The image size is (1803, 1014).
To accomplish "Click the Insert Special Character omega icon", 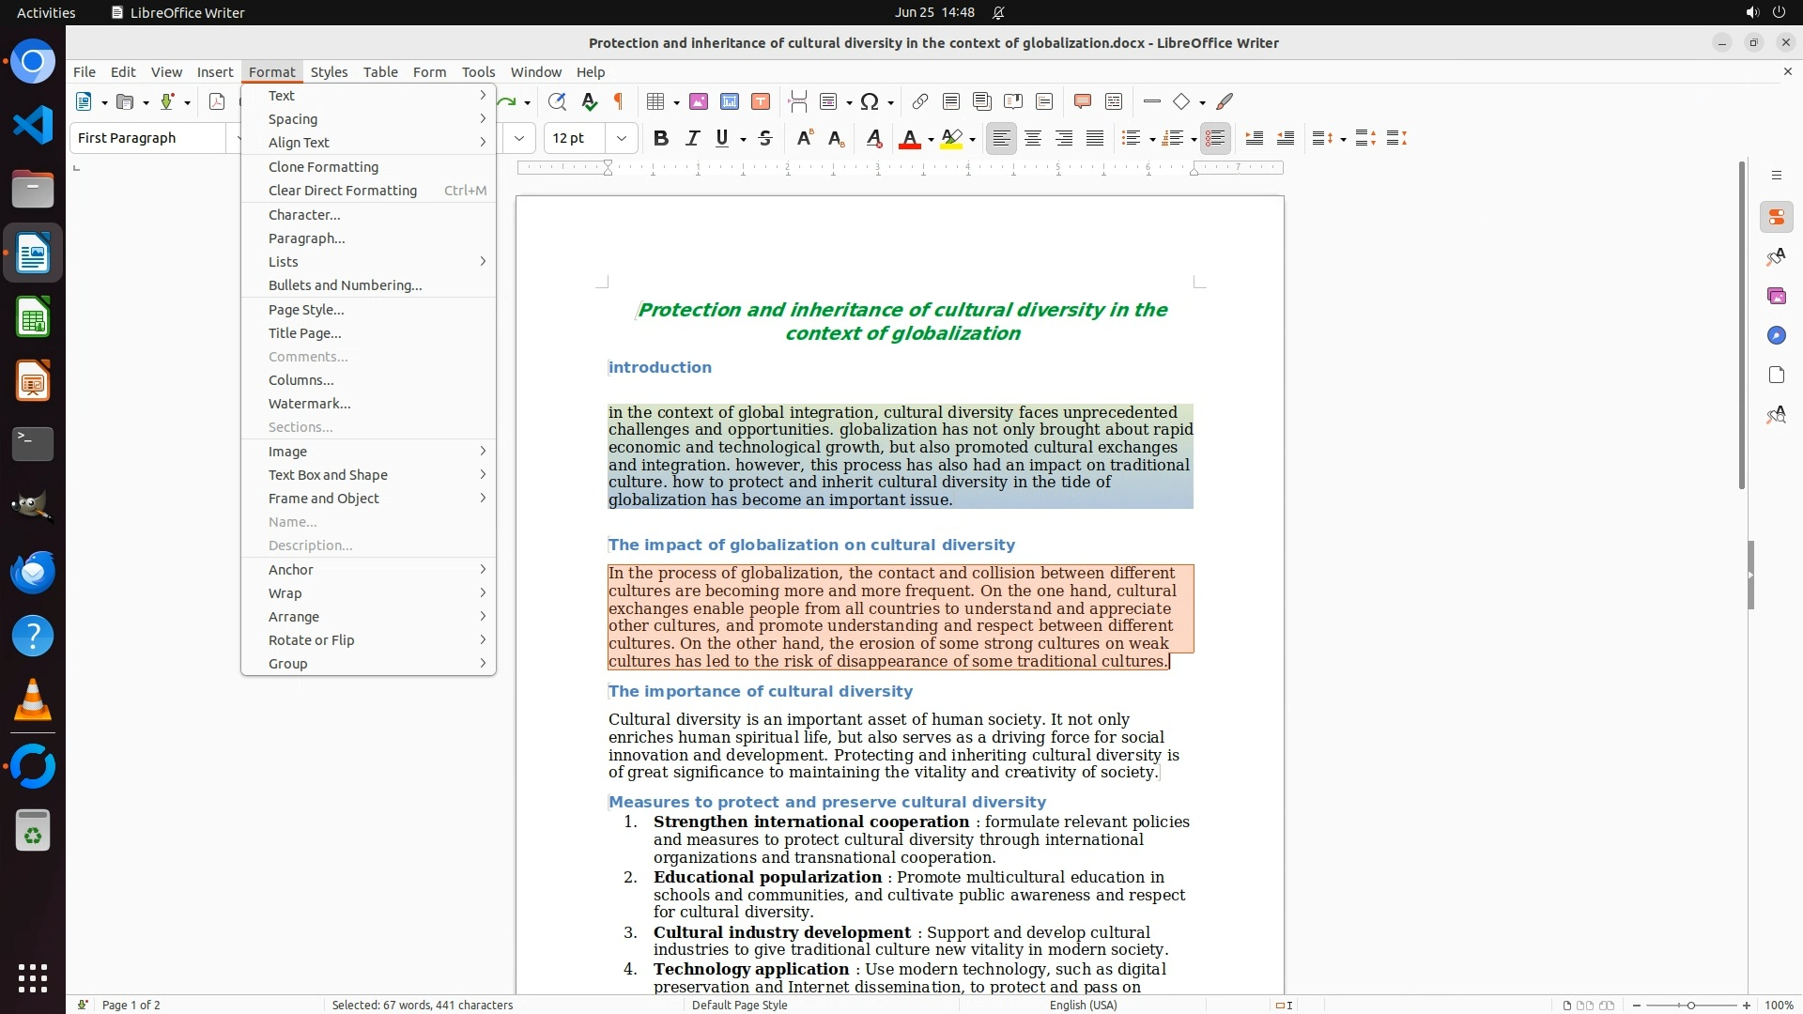I will pyautogui.click(x=870, y=101).
